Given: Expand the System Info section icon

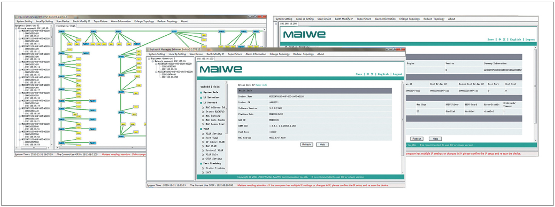Looking at the screenshot, I should 201,92.
